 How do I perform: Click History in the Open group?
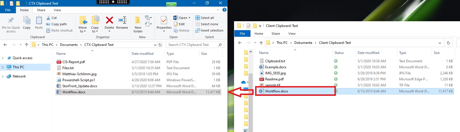tap(182, 30)
